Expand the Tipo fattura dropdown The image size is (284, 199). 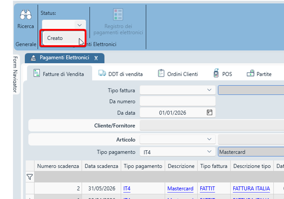[x=209, y=90]
